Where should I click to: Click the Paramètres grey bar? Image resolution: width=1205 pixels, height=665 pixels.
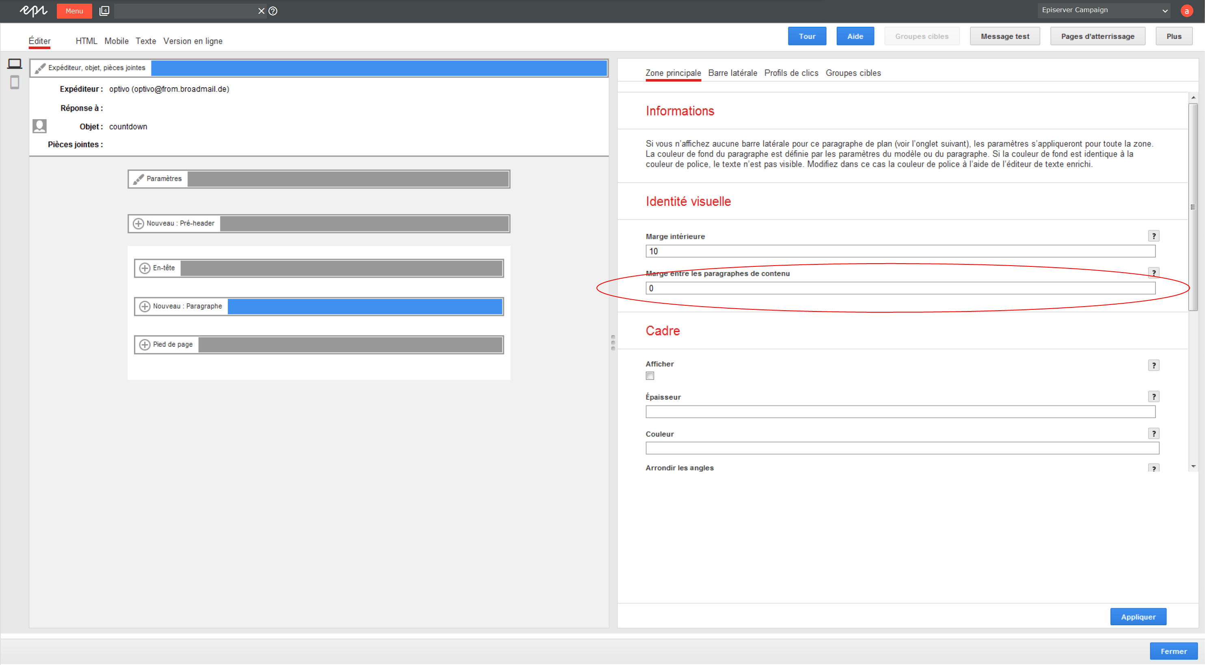tap(348, 180)
